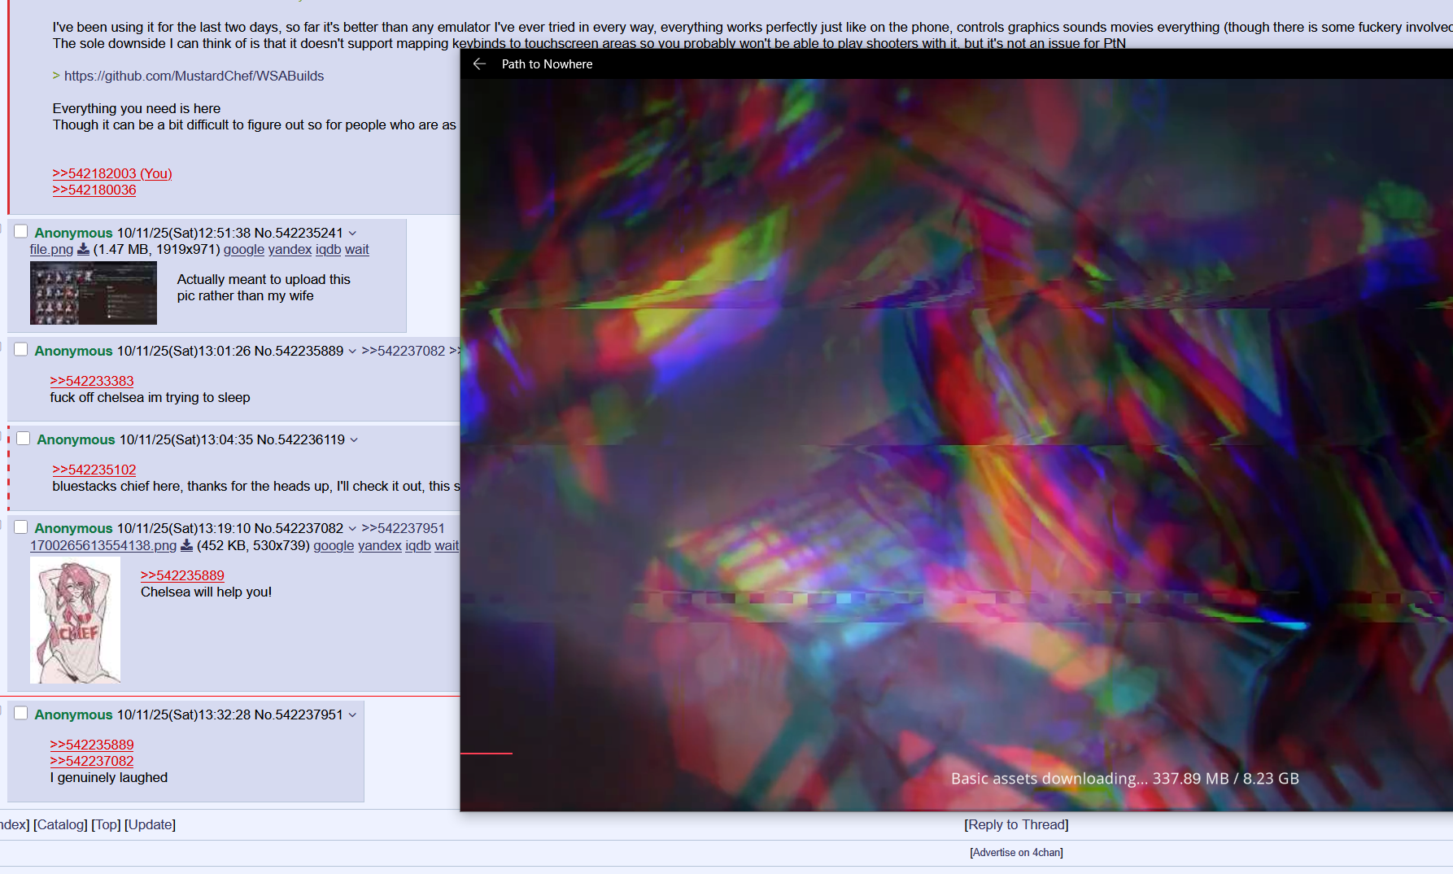
Task: Click the text 'Everything you need is here'
Action: 137,108
